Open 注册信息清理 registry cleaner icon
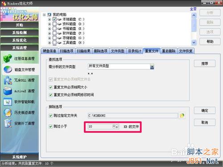 point(8,58)
